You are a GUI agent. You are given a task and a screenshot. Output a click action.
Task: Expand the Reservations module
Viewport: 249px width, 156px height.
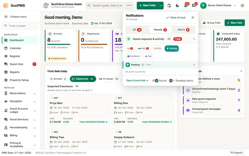(35, 94)
